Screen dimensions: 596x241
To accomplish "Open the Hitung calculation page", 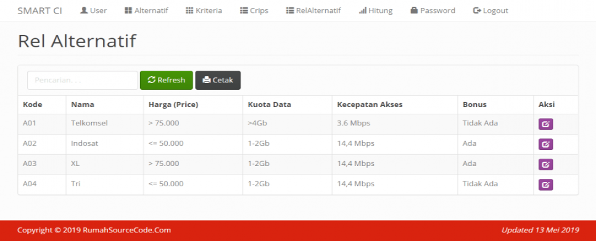I will pos(376,10).
